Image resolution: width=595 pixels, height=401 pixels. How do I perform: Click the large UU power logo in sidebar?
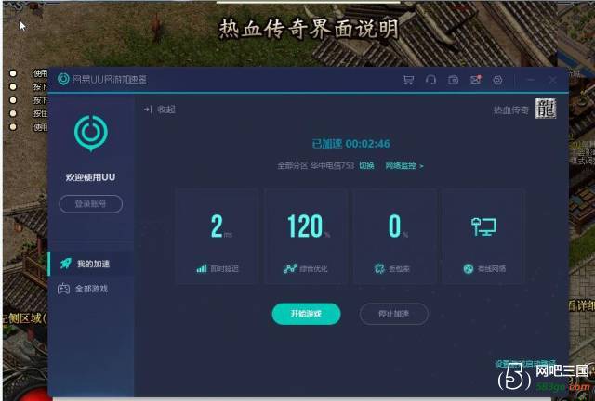tap(91, 133)
